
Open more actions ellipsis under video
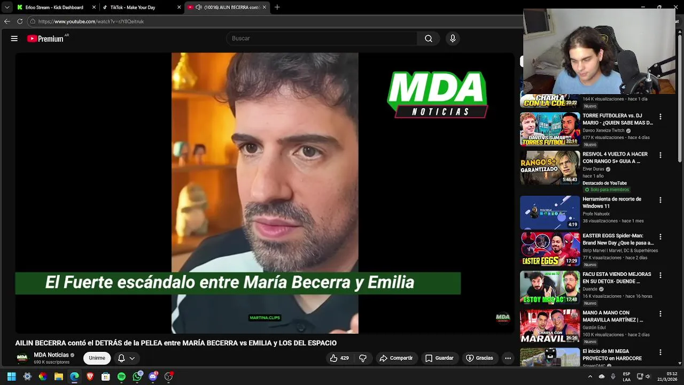pyautogui.click(x=508, y=358)
